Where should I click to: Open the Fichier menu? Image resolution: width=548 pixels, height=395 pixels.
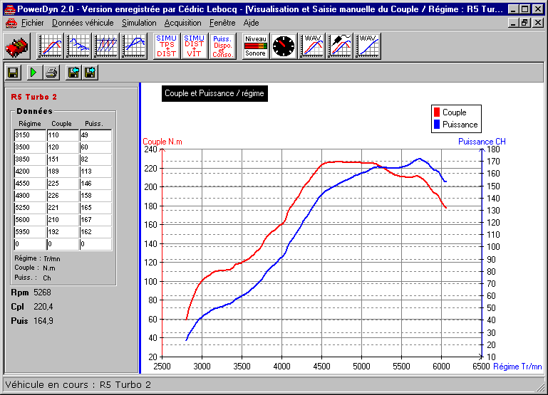(x=32, y=23)
